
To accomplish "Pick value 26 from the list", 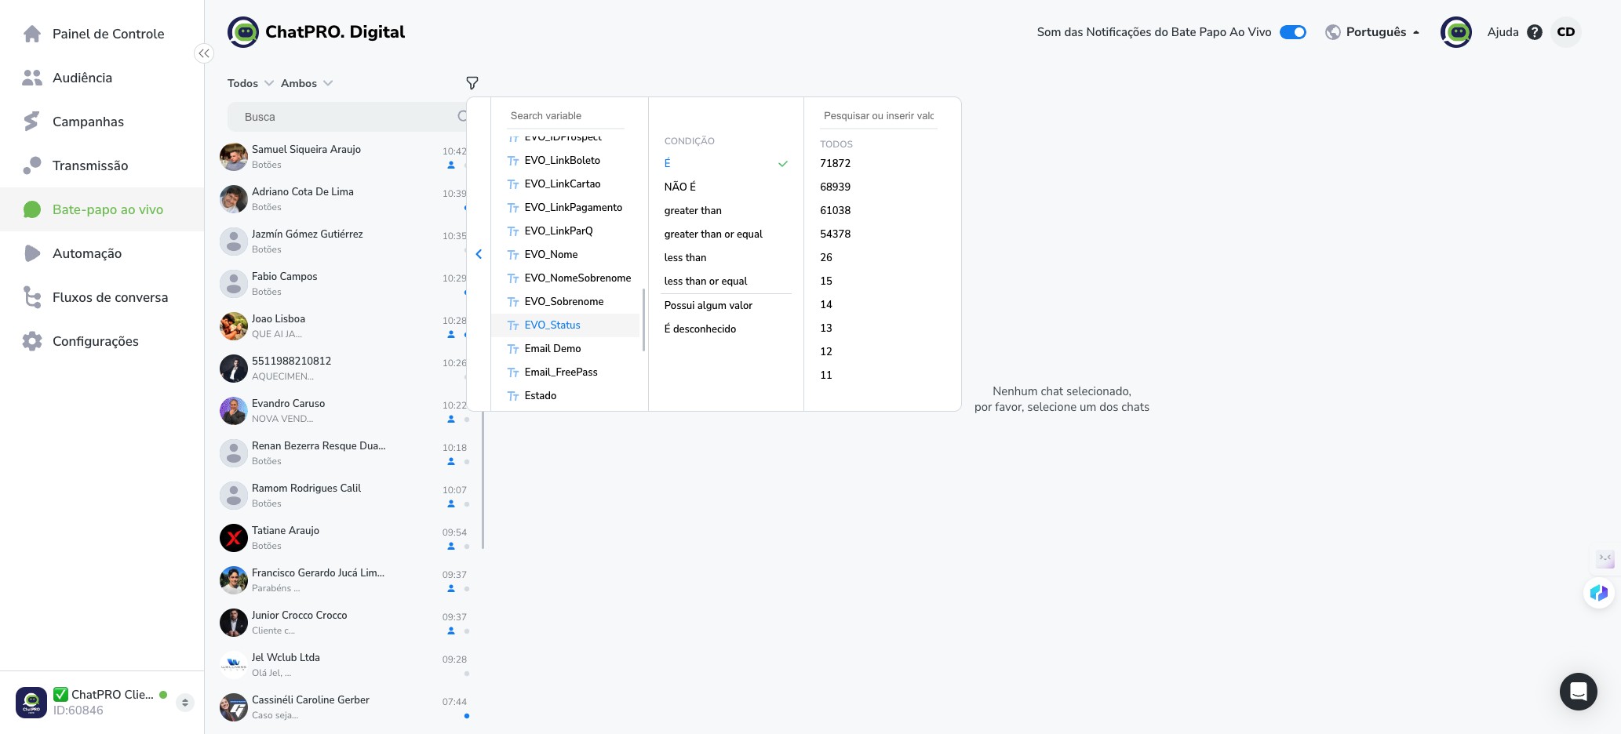I will (x=826, y=257).
